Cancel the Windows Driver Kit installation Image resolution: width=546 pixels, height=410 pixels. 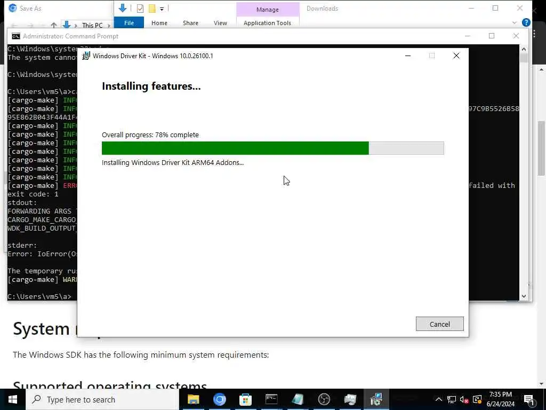(439, 324)
